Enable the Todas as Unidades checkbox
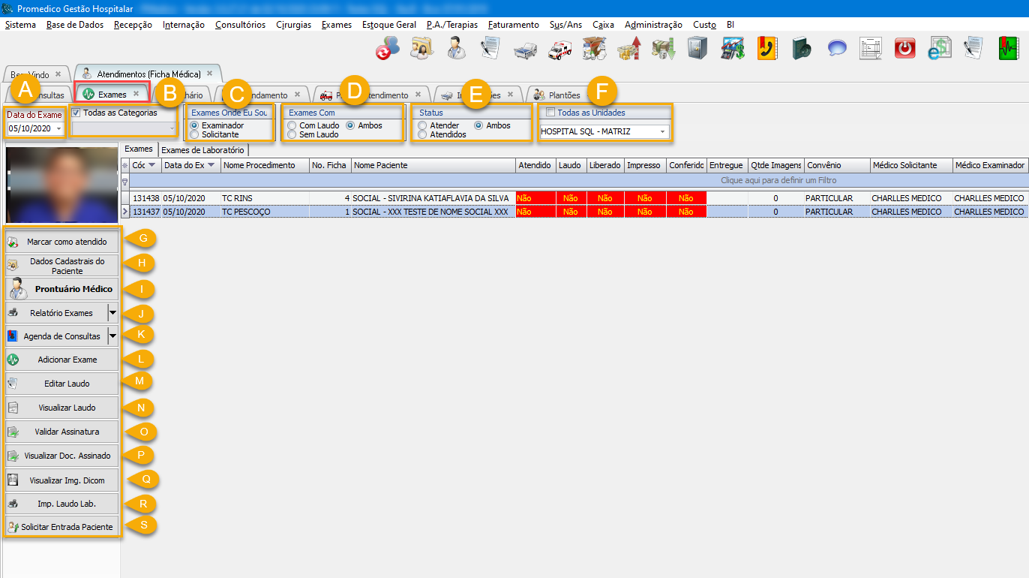The image size is (1029, 578). (x=551, y=113)
